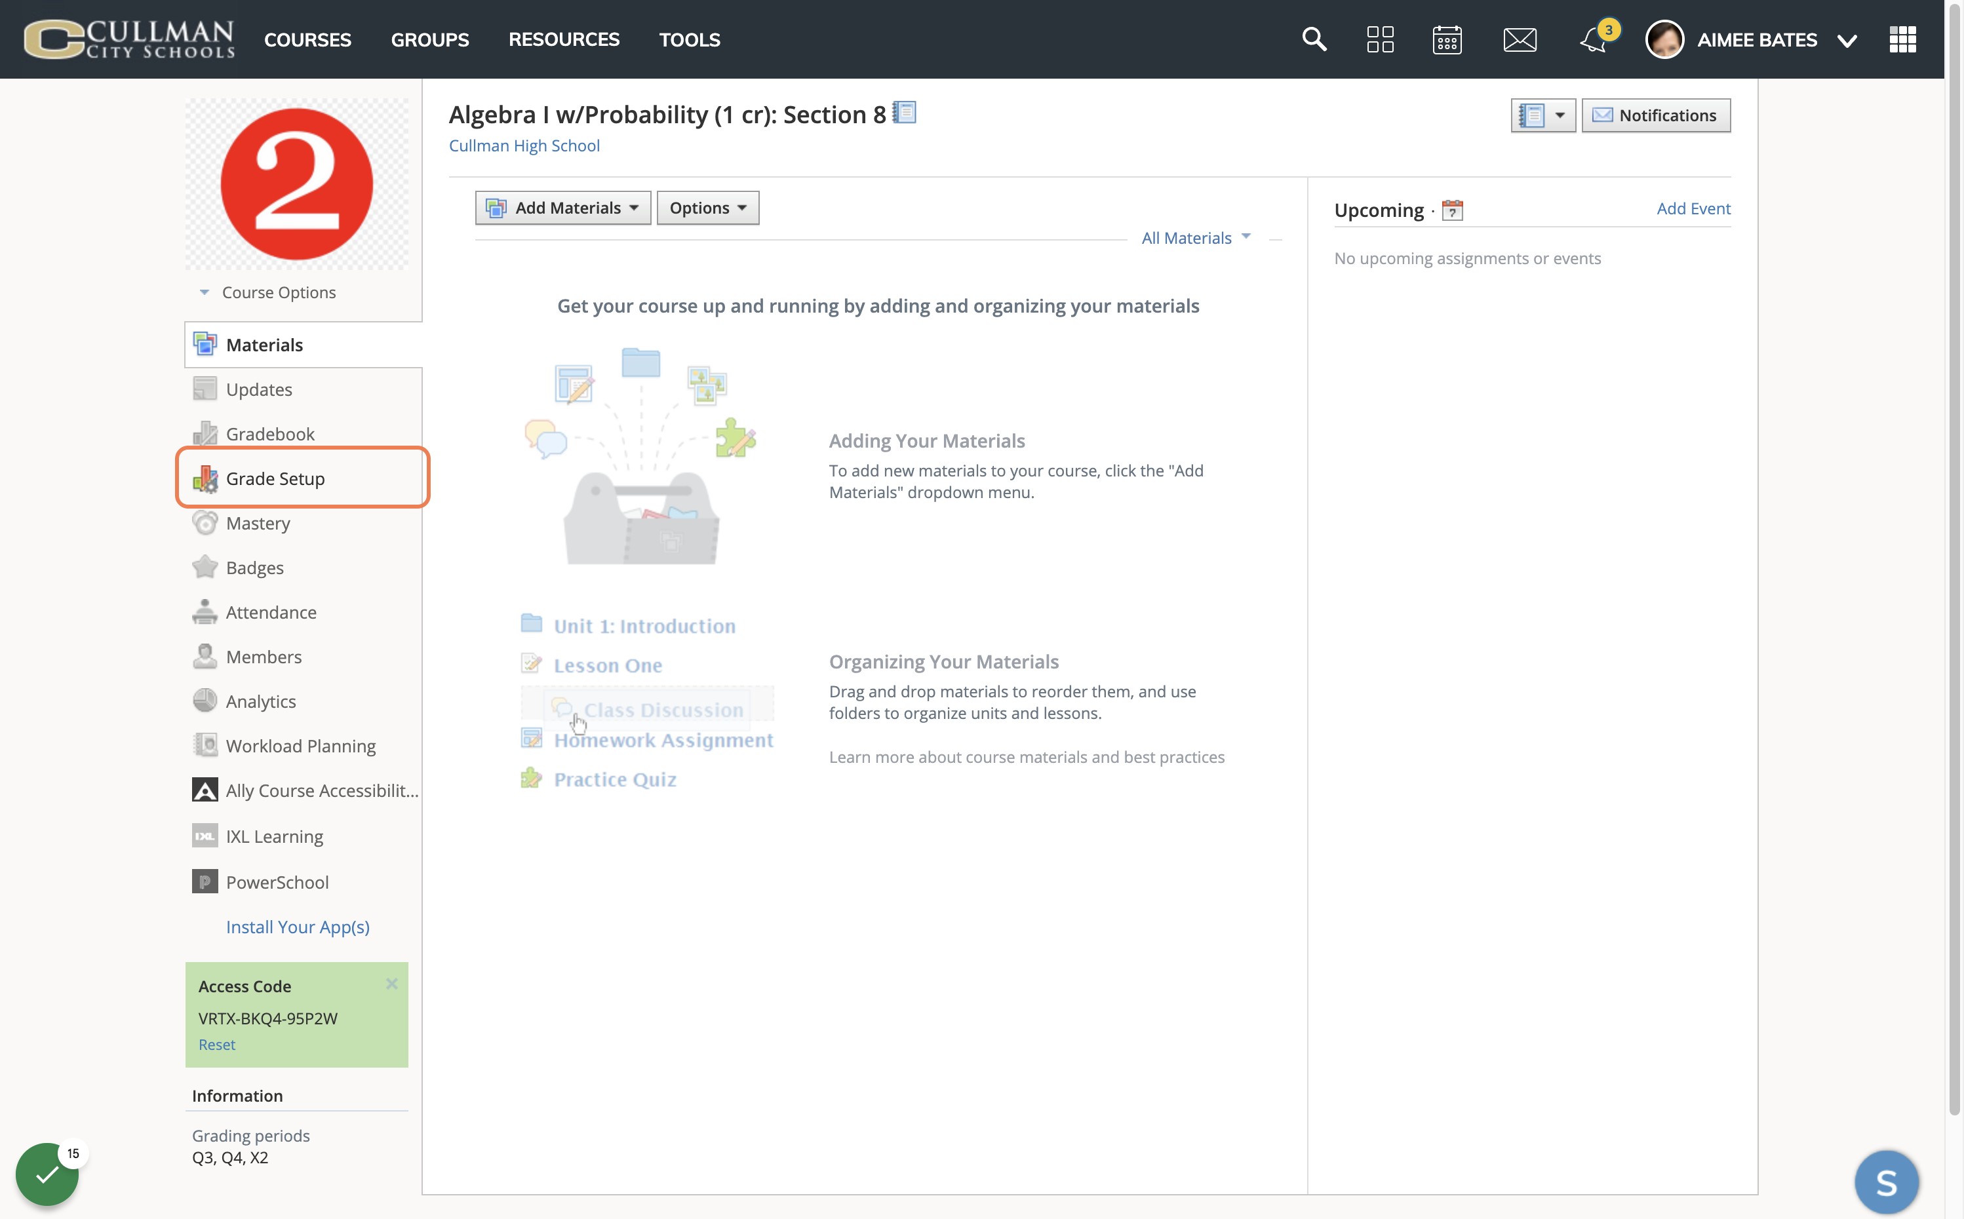This screenshot has height=1219, width=1964.
Task: Open the app grid icon
Action: pos(1903,39)
